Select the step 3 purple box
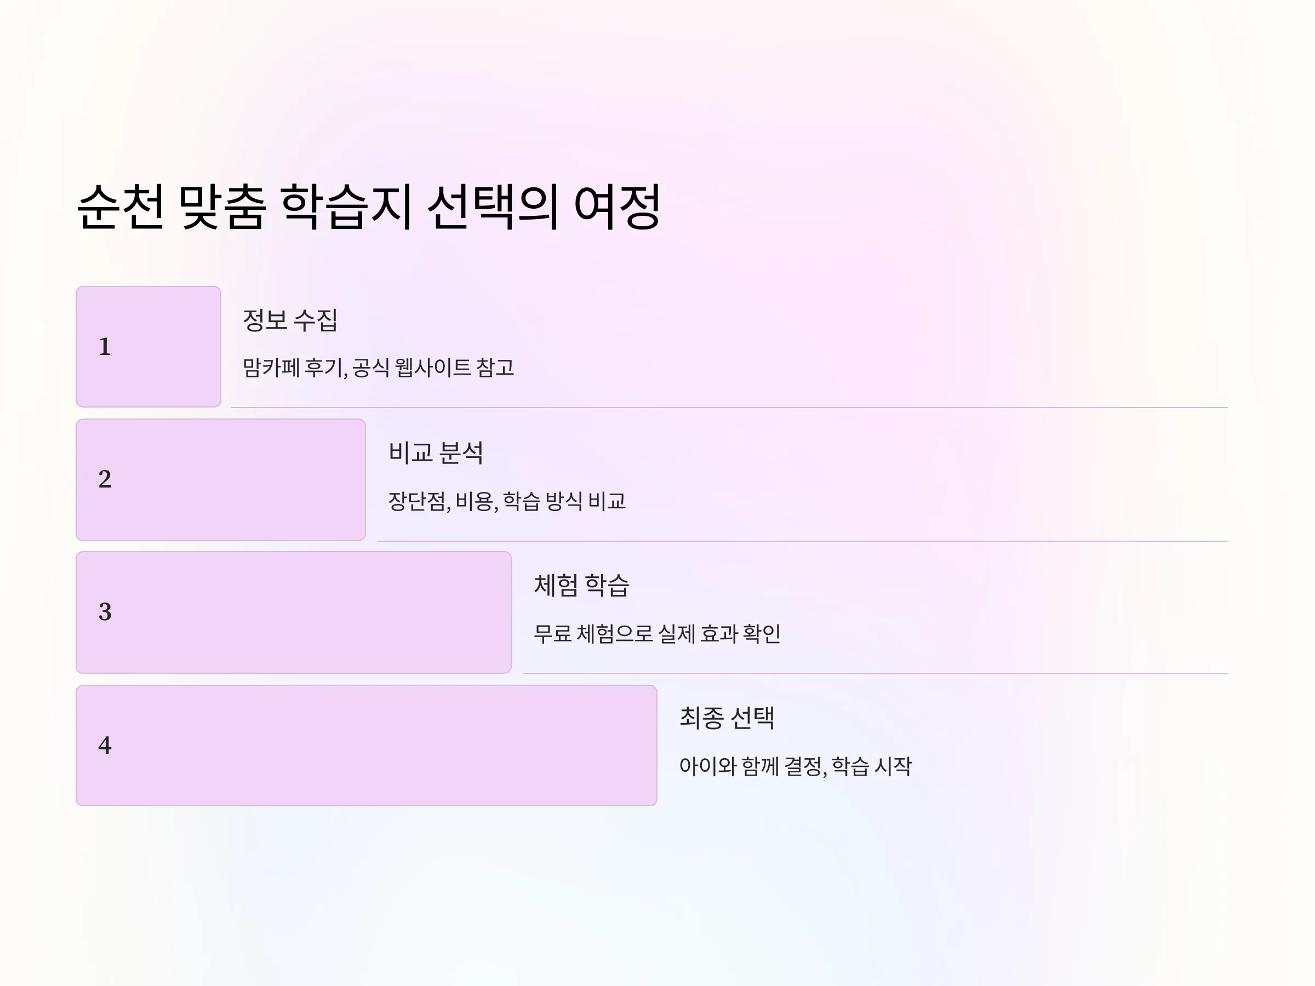Image resolution: width=1315 pixels, height=986 pixels. click(294, 612)
